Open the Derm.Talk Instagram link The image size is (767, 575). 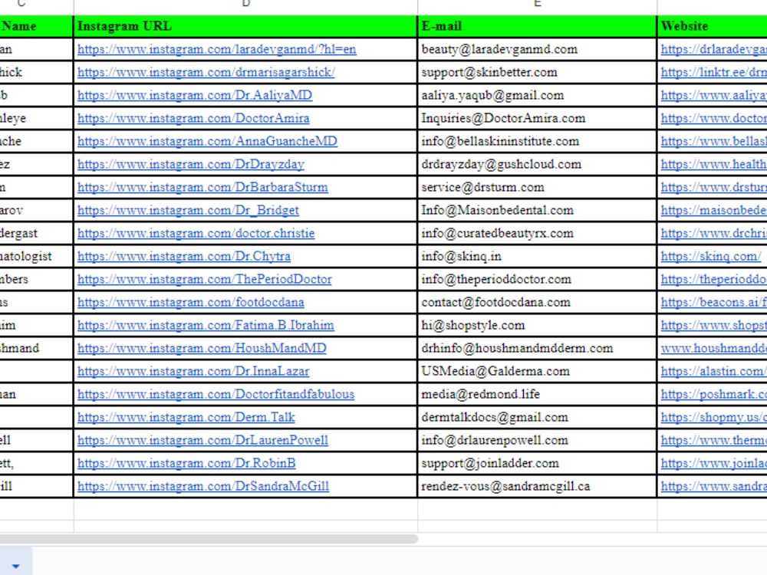(186, 417)
